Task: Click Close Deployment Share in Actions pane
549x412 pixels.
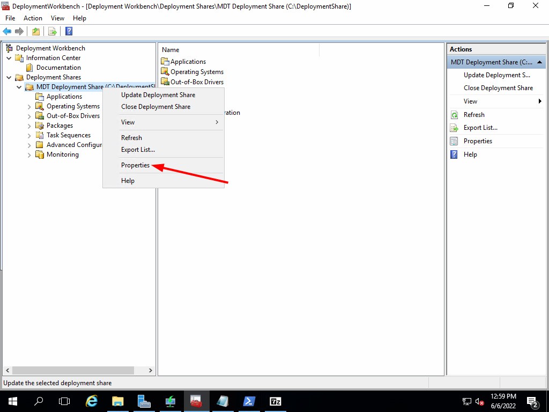Action: pos(498,88)
